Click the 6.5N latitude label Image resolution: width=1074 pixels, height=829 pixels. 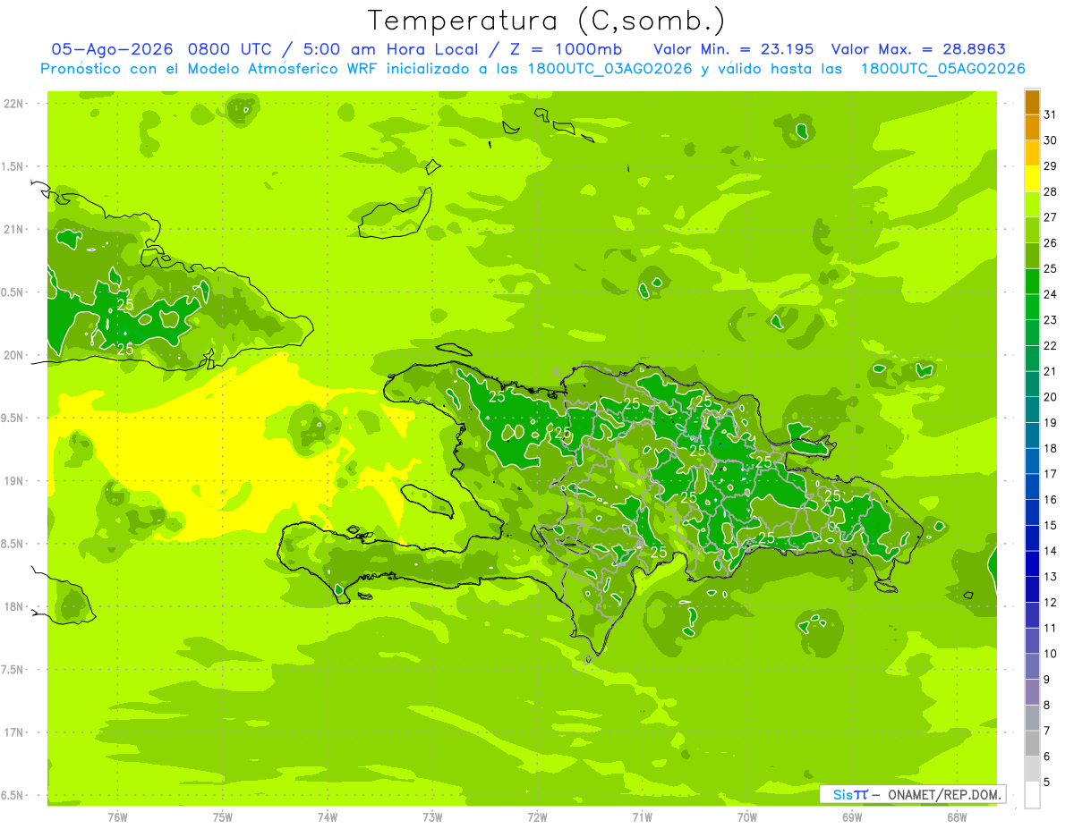tap(13, 795)
